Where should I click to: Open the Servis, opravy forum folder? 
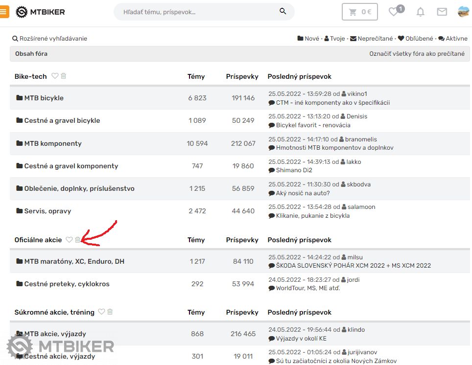47,211
